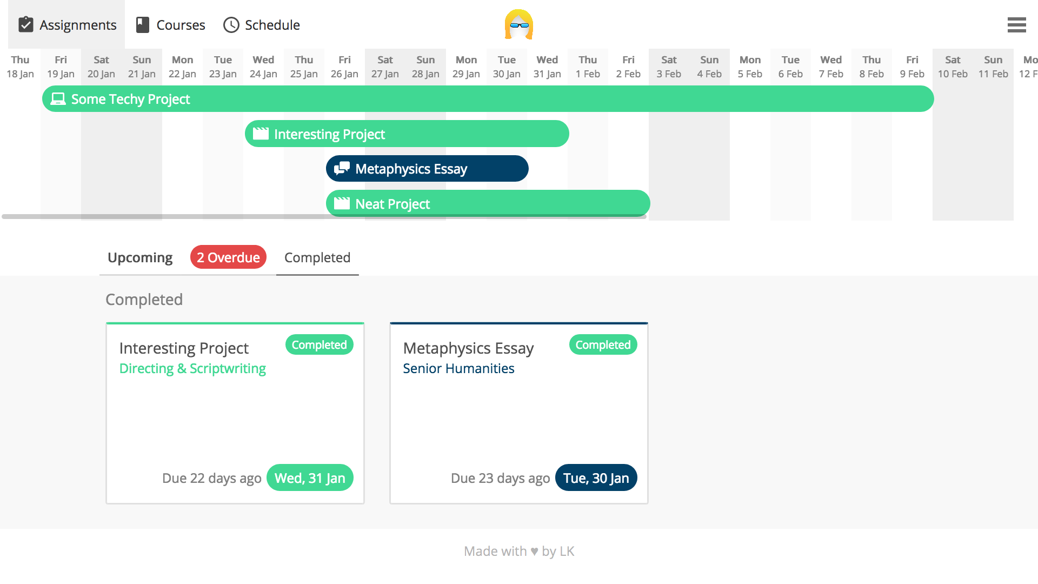The width and height of the screenshot is (1038, 584).
Task: Open the hamburger menu
Action: coord(1016,25)
